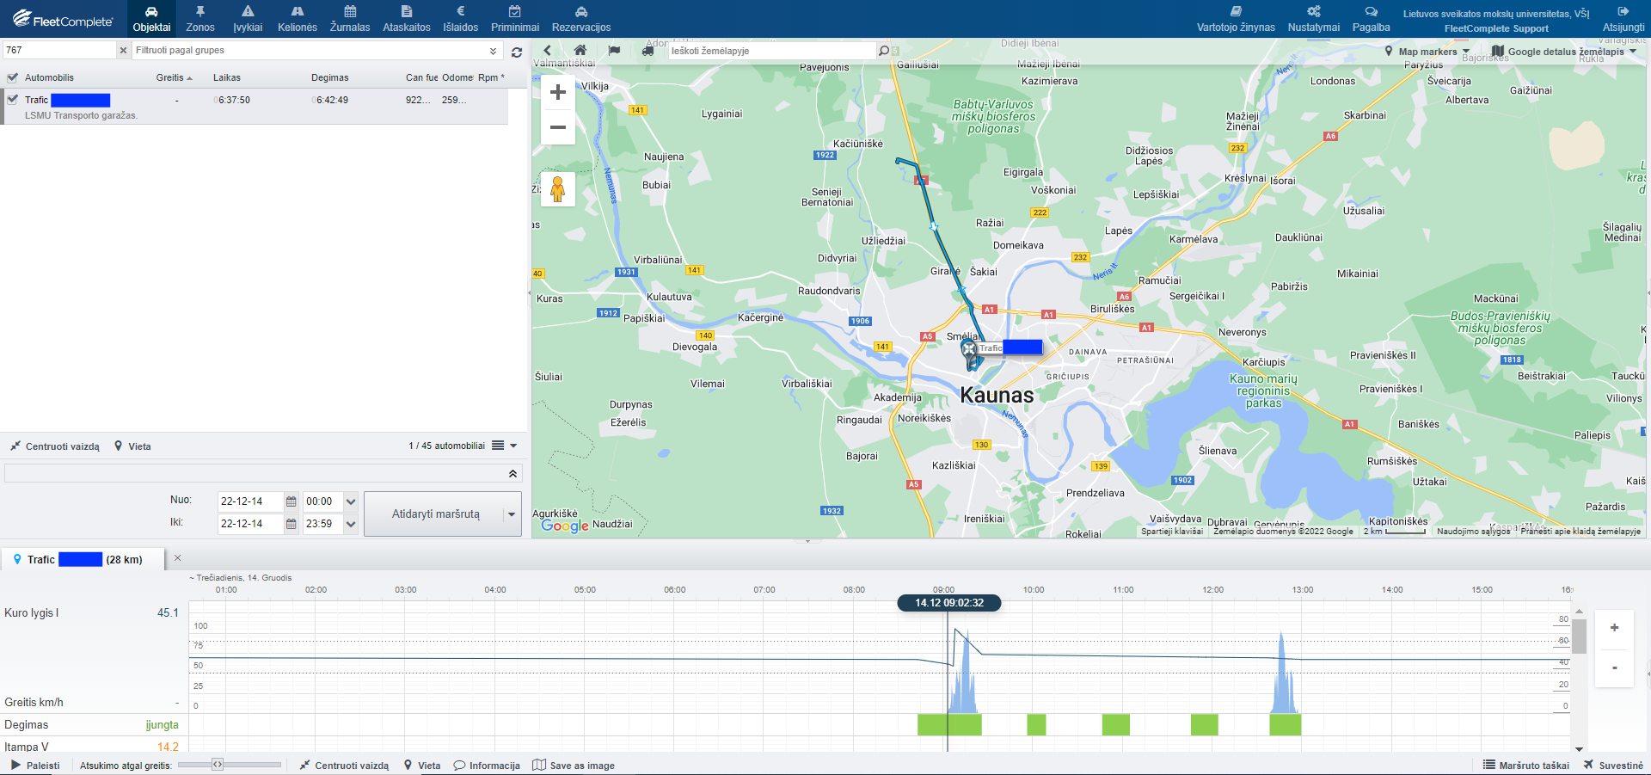Open calendar for Nuo date
Screen dimensions: 1651x775
(x=292, y=501)
